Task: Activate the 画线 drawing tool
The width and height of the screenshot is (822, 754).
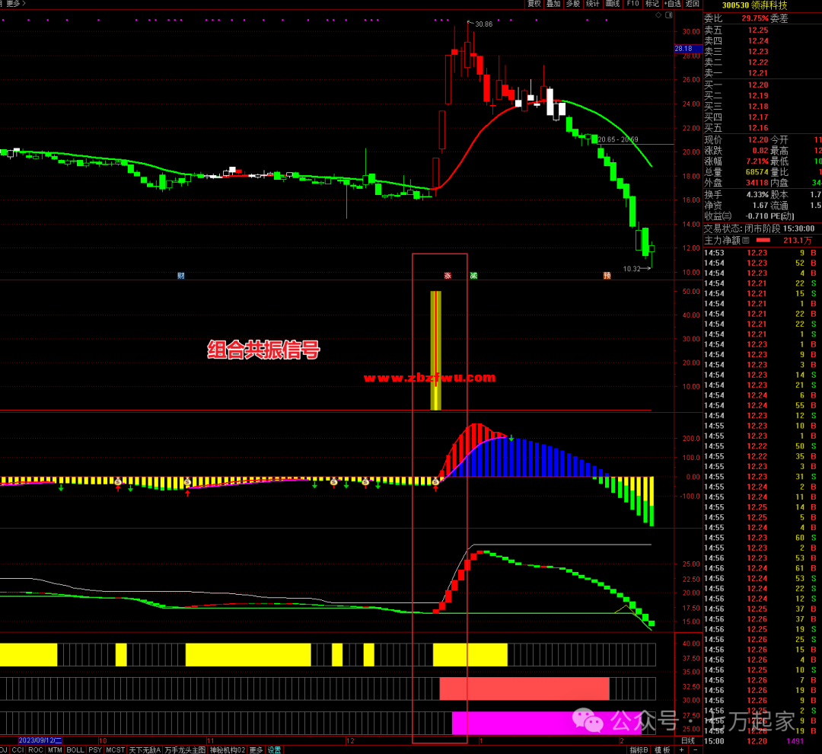Action: (612, 4)
